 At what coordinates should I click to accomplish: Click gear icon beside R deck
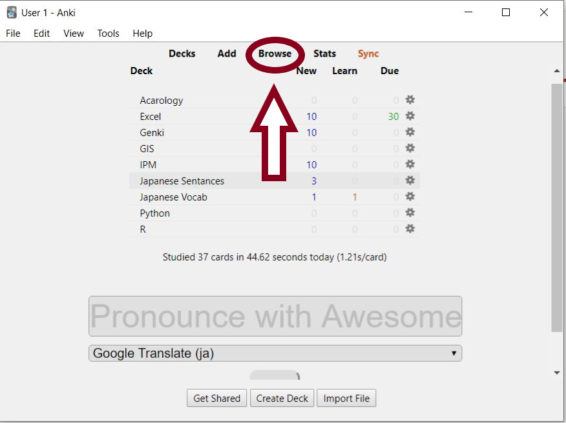(410, 229)
